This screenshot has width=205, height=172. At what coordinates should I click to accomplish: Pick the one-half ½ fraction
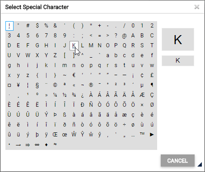coord(65,95)
